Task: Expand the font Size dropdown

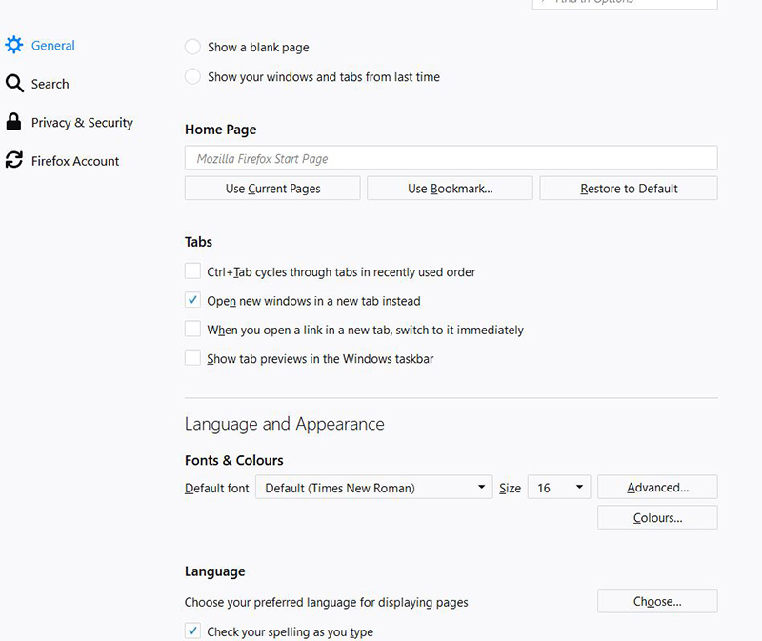Action: click(x=559, y=488)
